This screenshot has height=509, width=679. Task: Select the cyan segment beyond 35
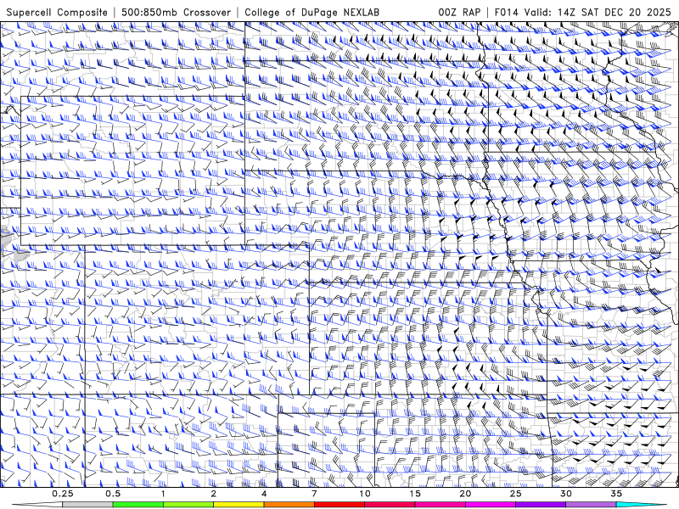(x=643, y=505)
